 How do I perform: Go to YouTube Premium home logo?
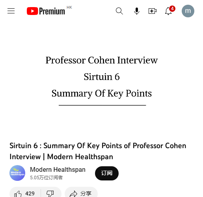pos(46,11)
